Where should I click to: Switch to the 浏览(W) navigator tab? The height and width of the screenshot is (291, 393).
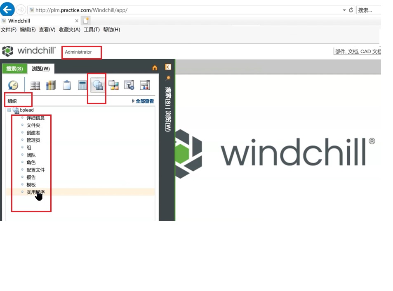tap(40, 69)
